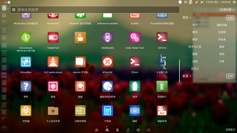This screenshot has width=237, height=133.
Task: Toggle 开发者 category filter
Action: (x=222, y=40)
